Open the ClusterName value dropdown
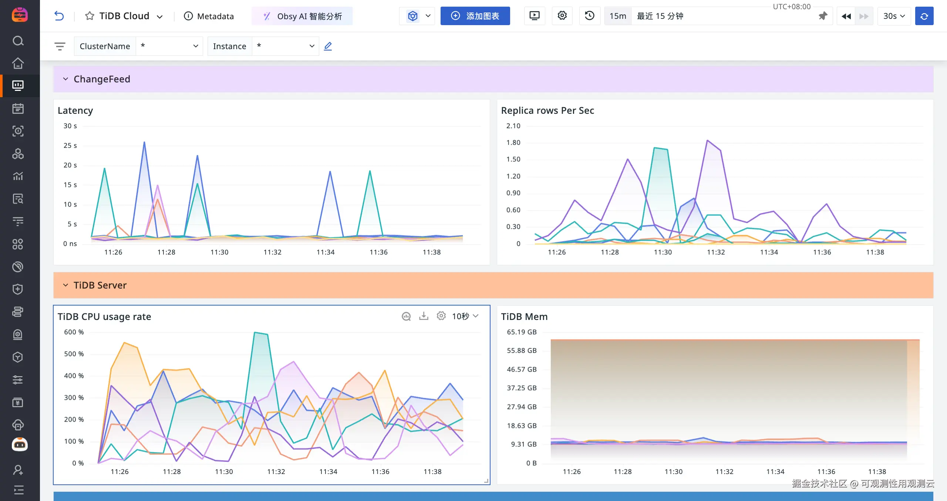Viewport: 947px width, 501px height. 169,46
